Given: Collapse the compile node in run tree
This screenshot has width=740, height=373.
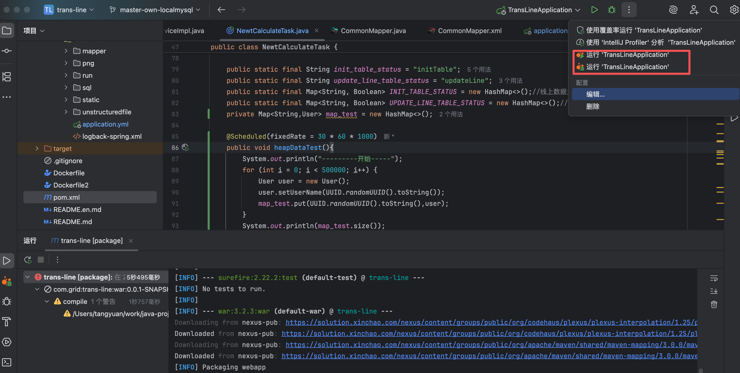Looking at the screenshot, I should 47,302.
